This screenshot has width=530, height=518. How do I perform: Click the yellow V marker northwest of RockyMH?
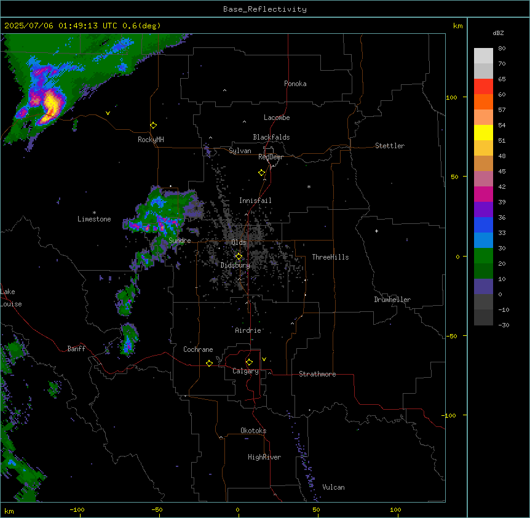[x=108, y=113]
